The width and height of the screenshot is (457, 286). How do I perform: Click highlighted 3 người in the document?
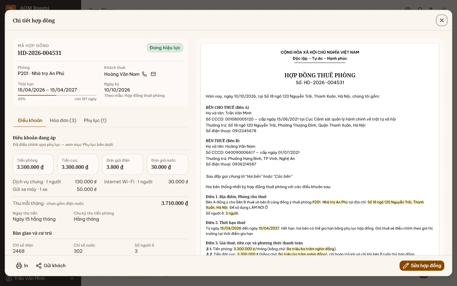coord(232,213)
